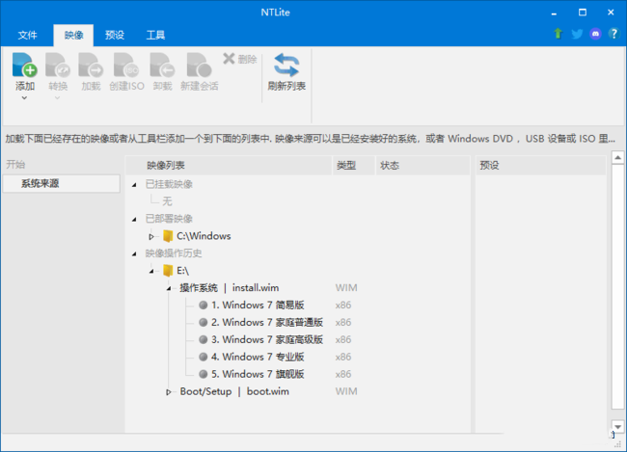Click the 系统来源 sidebar item
627x452 pixels.
(x=41, y=183)
